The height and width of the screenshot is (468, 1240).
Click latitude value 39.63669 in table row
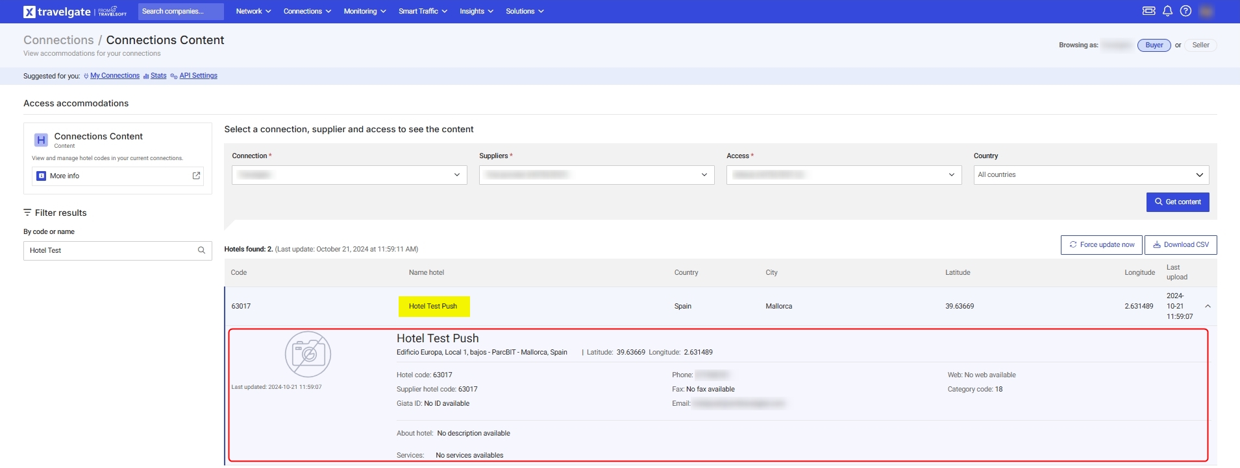click(x=960, y=307)
